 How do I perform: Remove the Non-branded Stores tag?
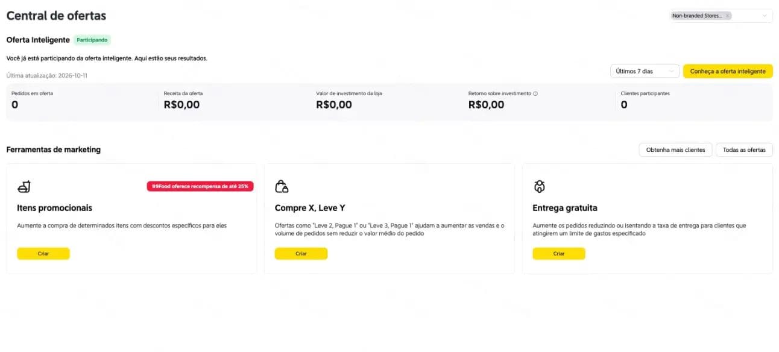coord(727,16)
